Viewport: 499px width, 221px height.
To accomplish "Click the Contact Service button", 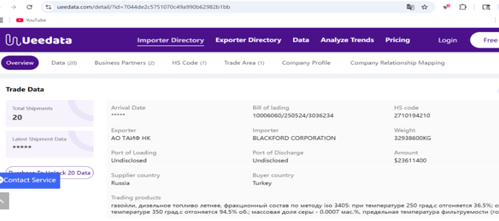I will (x=30, y=180).
